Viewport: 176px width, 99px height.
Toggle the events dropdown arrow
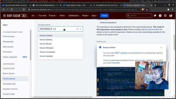81,29
